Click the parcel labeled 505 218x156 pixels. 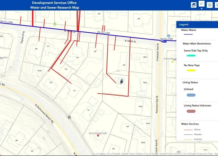(x=36, y=48)
